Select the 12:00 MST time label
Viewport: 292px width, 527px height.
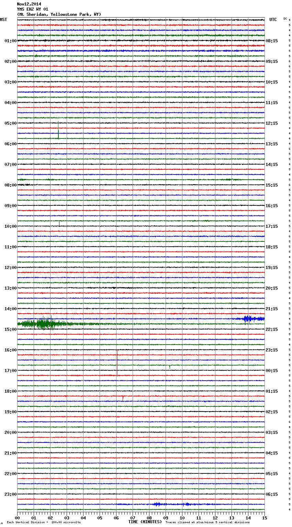[11, 268]
